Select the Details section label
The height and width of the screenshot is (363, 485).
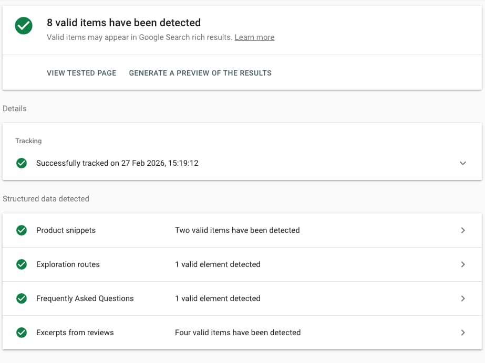14,109
